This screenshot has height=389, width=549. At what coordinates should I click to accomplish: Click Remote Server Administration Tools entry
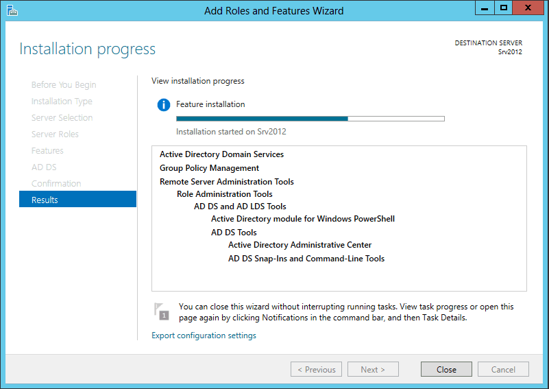227,182
